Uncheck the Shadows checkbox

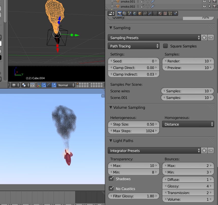[x=111, y=179]
